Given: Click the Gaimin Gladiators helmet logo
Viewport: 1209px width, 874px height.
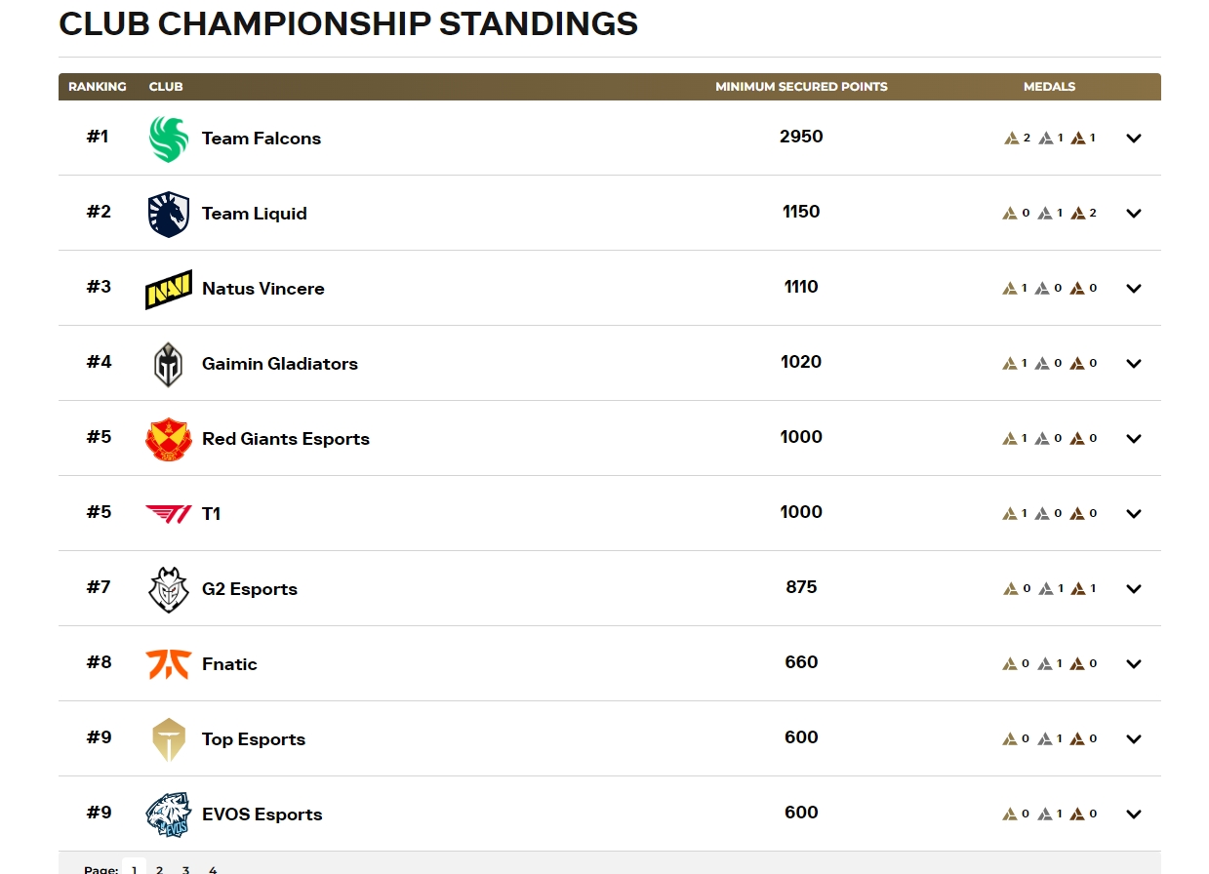Looking at the screenshot, I should pyautogui.click(x=168, y=365).
